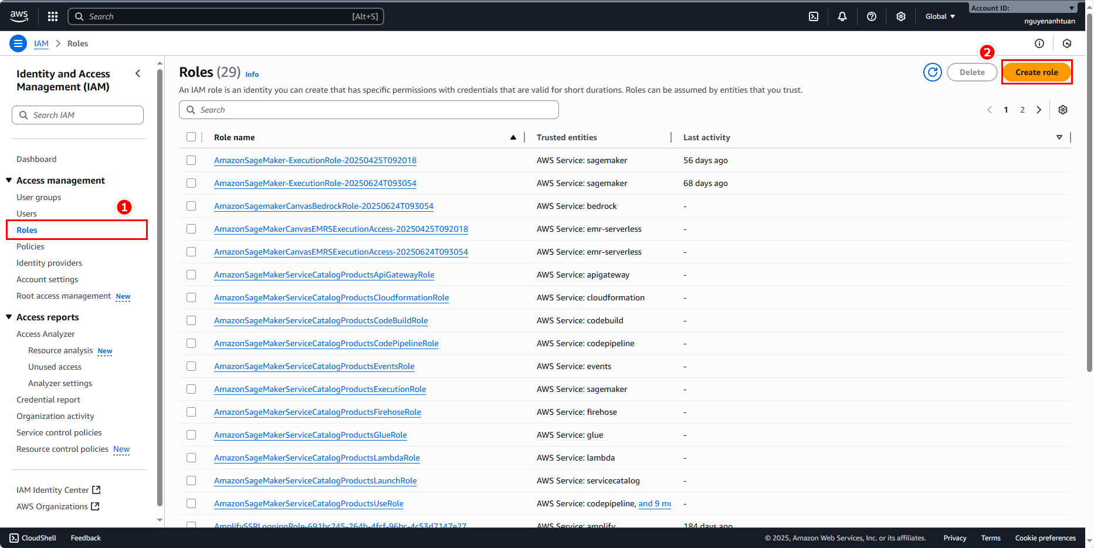Tick checkbox for AmazonSageMakerServiceCatalogProductsGlueRole
The width and height of the screenshot is (1094, 548).
[x=191, y=435]
